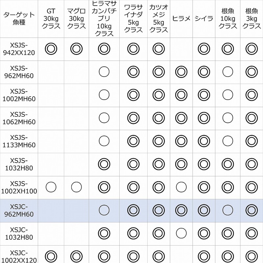Click the double circle for XSJS-1133MH60 under カツオ メジ

(x=158, y=141)
